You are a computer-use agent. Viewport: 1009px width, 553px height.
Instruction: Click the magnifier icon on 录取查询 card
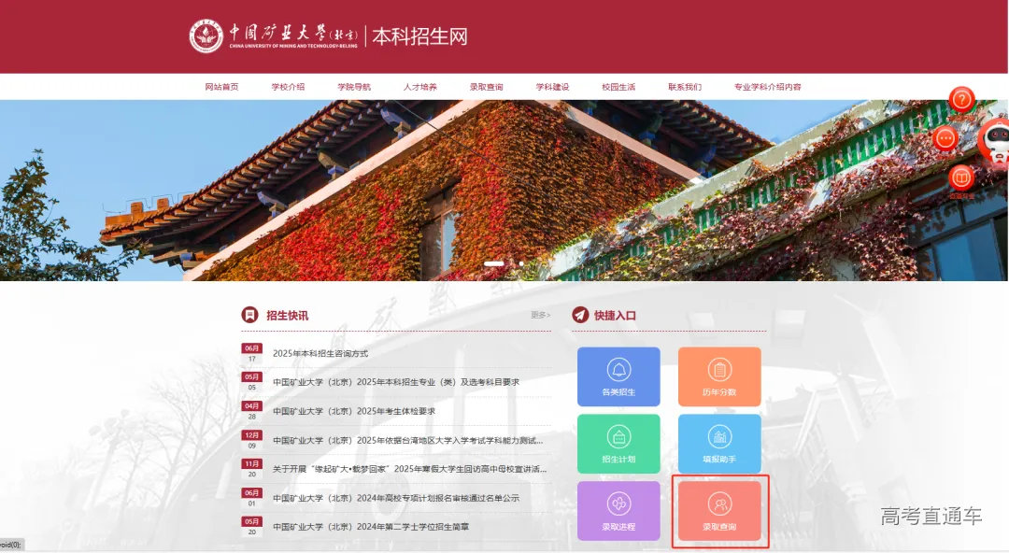719,502
